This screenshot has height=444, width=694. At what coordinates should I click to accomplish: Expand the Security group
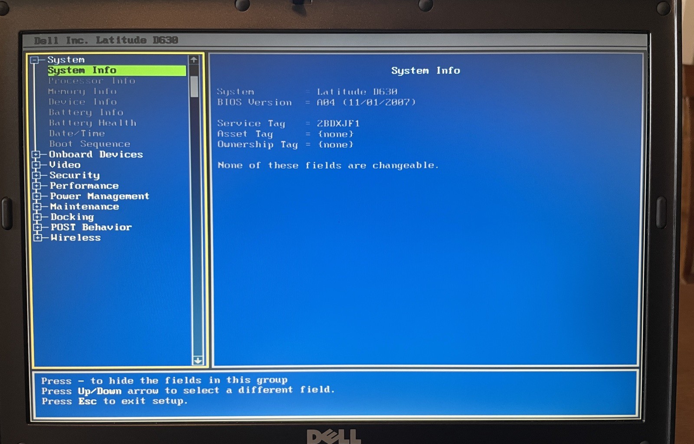click(37, 175)
